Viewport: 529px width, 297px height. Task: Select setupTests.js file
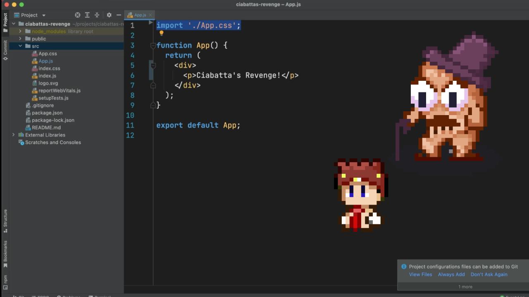point(53,98)
